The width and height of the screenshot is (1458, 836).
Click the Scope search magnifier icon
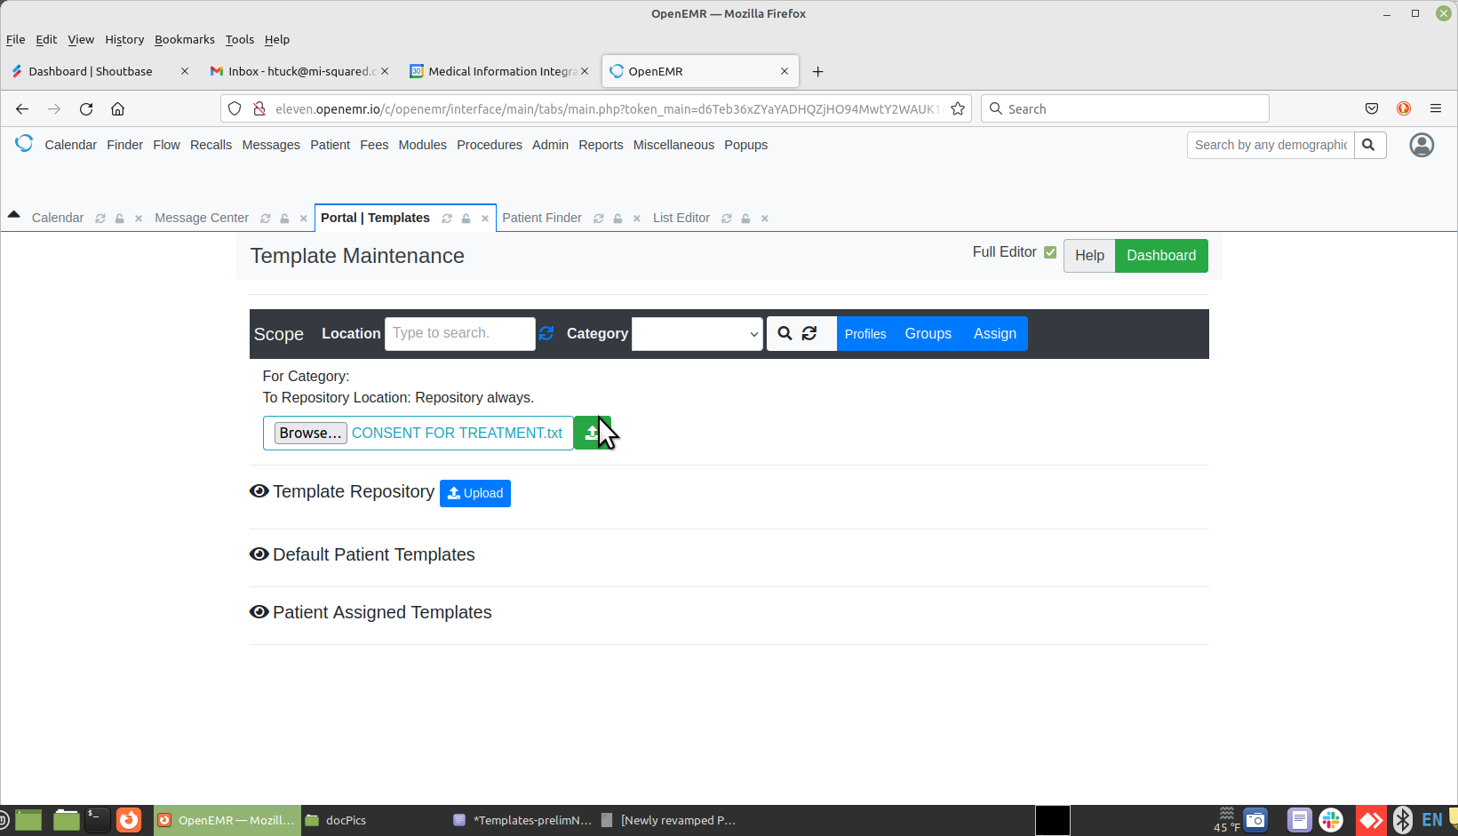pos(785,333)
